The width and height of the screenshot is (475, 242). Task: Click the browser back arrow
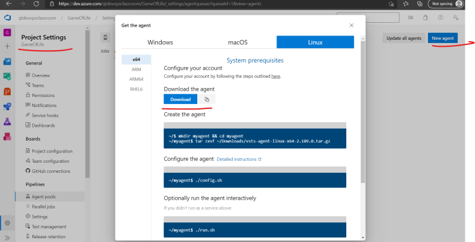click(9, 4)
